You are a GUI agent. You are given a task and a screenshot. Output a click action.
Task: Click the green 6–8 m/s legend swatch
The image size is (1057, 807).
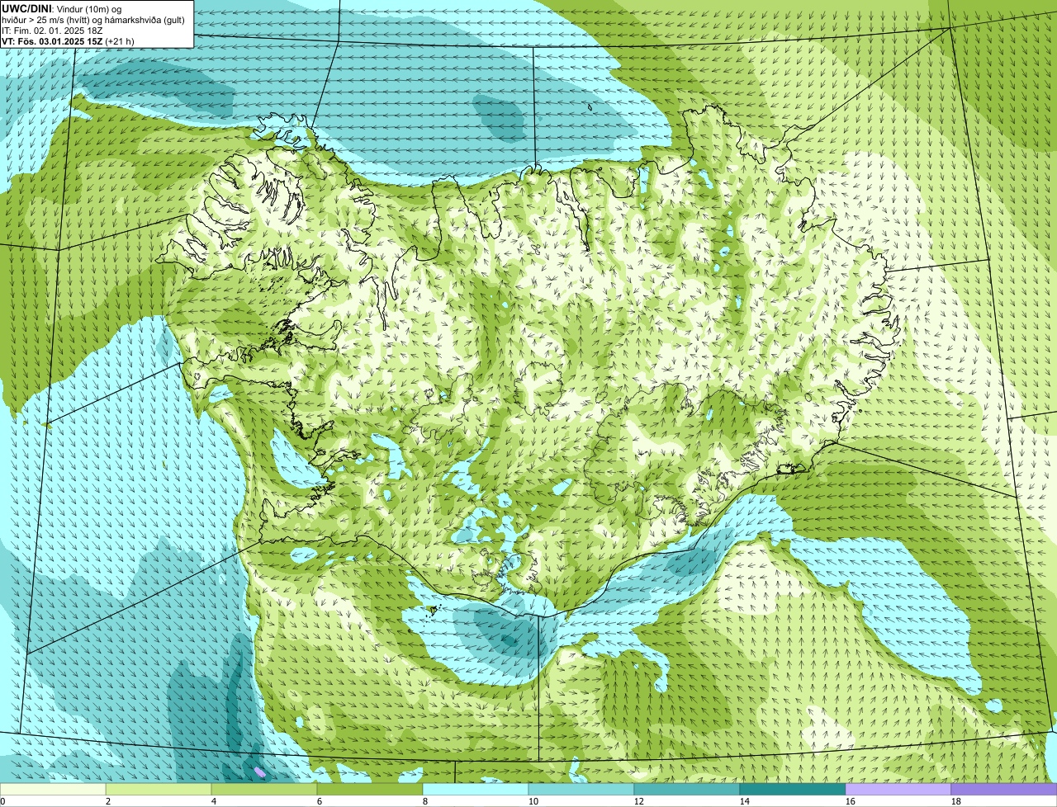coord(370,790)
